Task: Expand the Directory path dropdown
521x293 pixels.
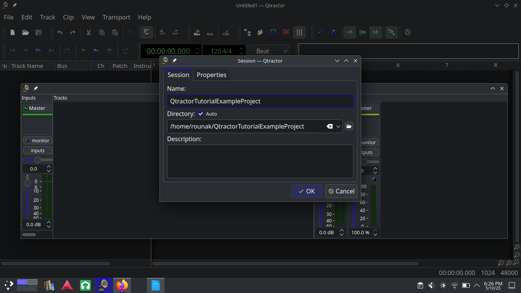Action: coord(338,126)
